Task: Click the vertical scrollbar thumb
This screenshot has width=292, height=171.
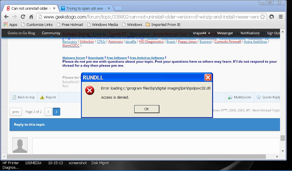Action: click(283, 138)
